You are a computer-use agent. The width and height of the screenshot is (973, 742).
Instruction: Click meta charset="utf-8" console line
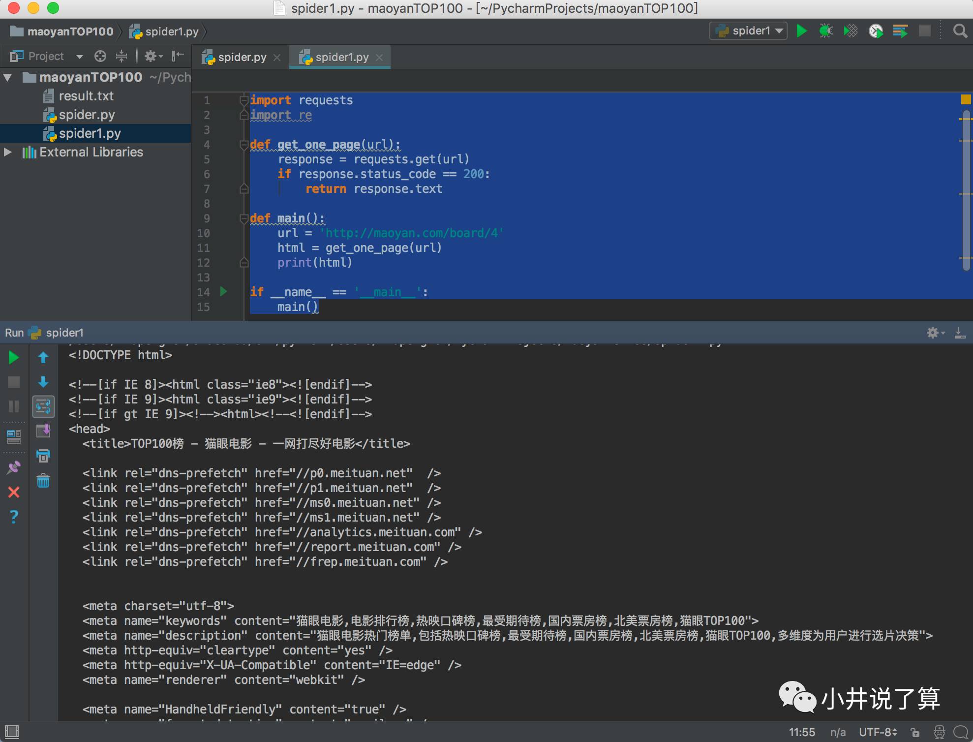158,606
